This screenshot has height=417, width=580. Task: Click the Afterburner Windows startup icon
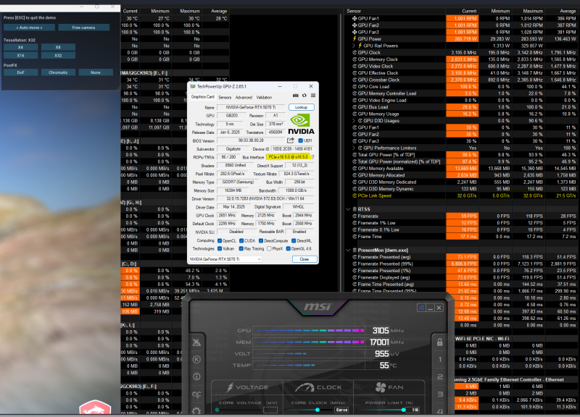pos(421,308)
